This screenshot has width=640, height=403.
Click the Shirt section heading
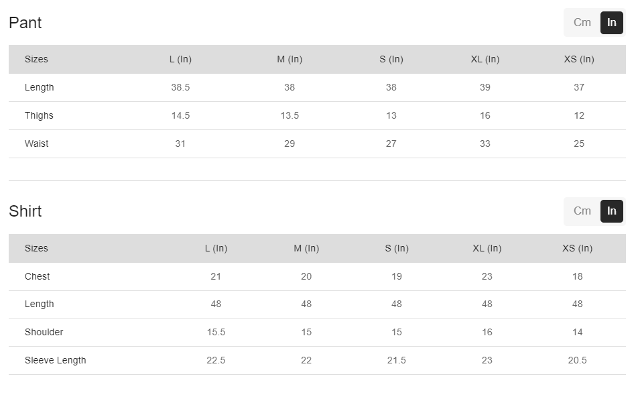(25, 211)
